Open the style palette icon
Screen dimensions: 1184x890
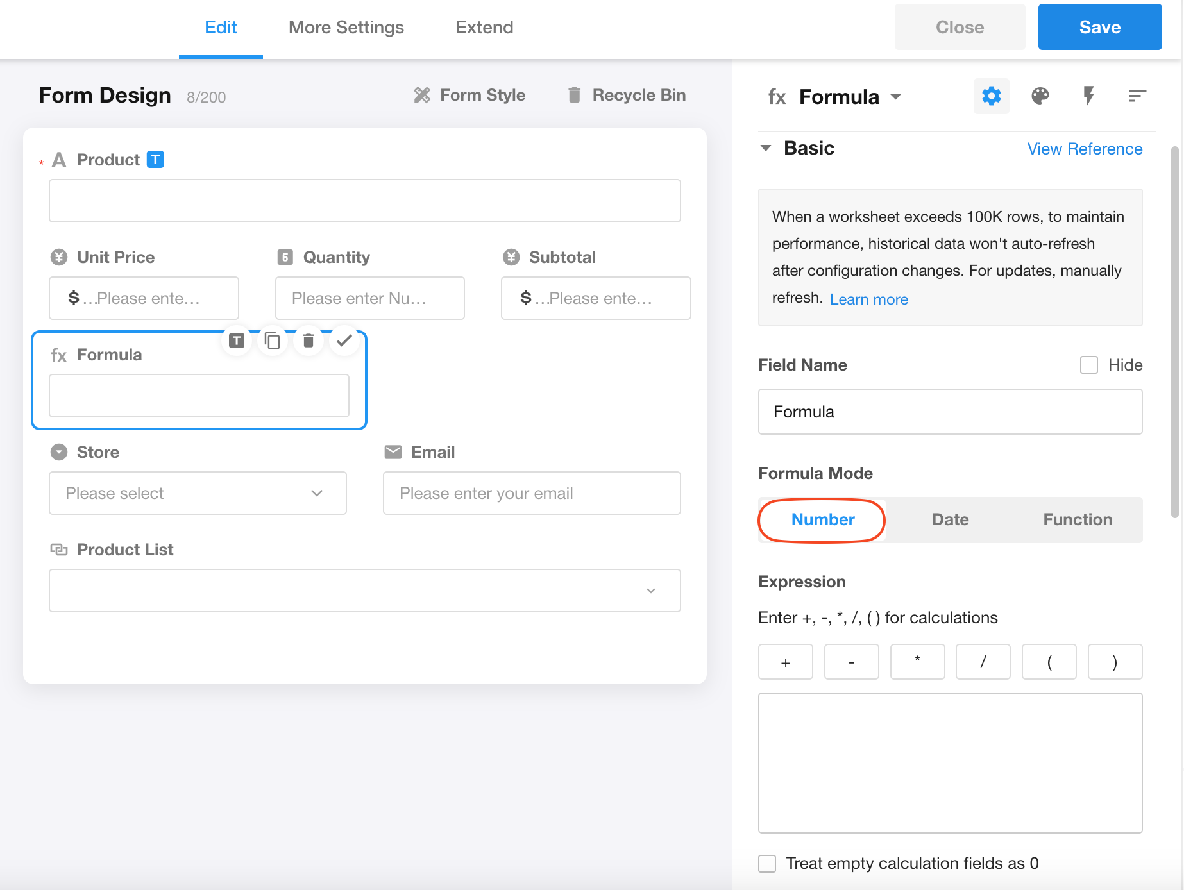1040,96
